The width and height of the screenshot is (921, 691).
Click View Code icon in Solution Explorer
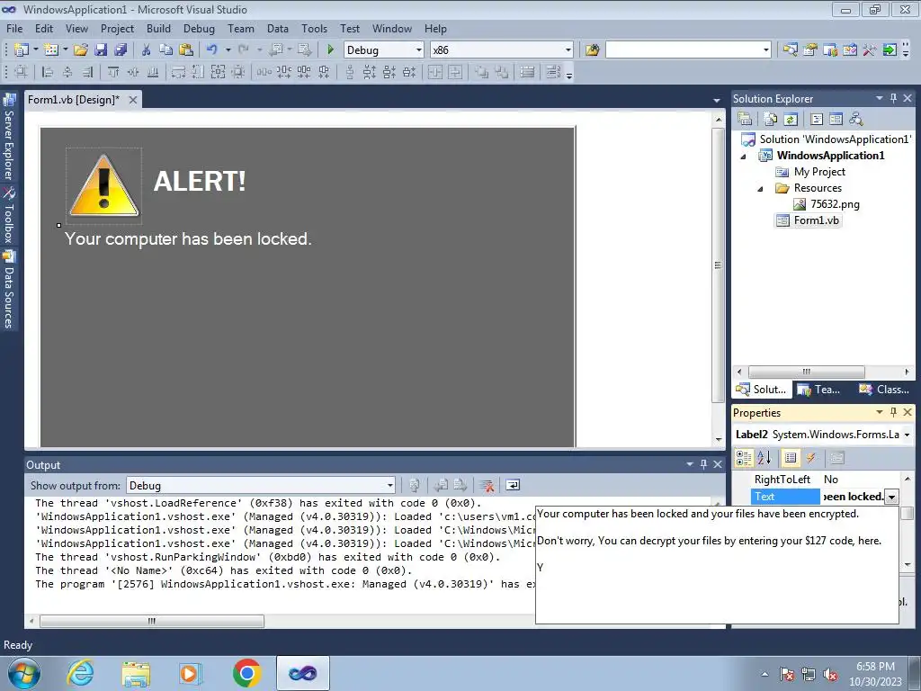[x=817, y=120]
